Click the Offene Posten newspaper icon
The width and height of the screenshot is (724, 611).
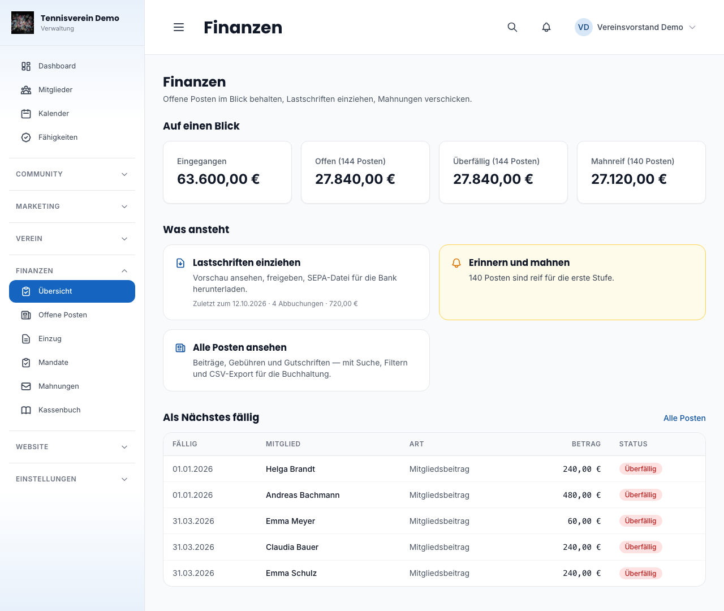coord(26,315)
